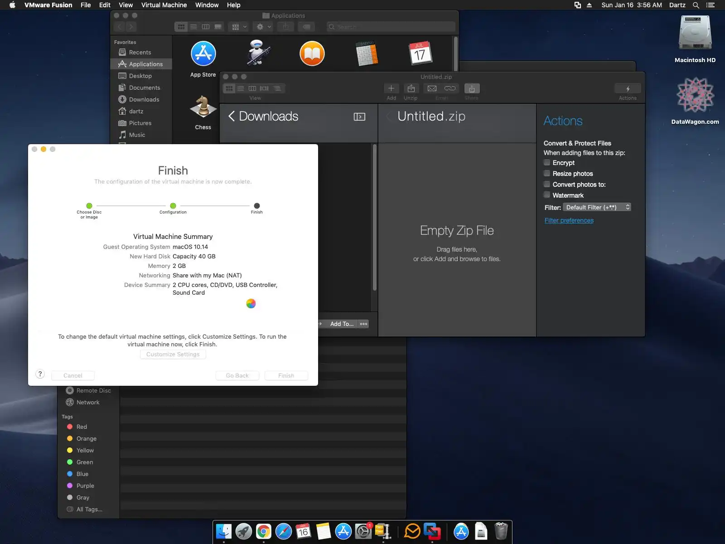This screenshot has width=725, height=544.
Task: Open Safari from the Dock
Action: [284, 531]
